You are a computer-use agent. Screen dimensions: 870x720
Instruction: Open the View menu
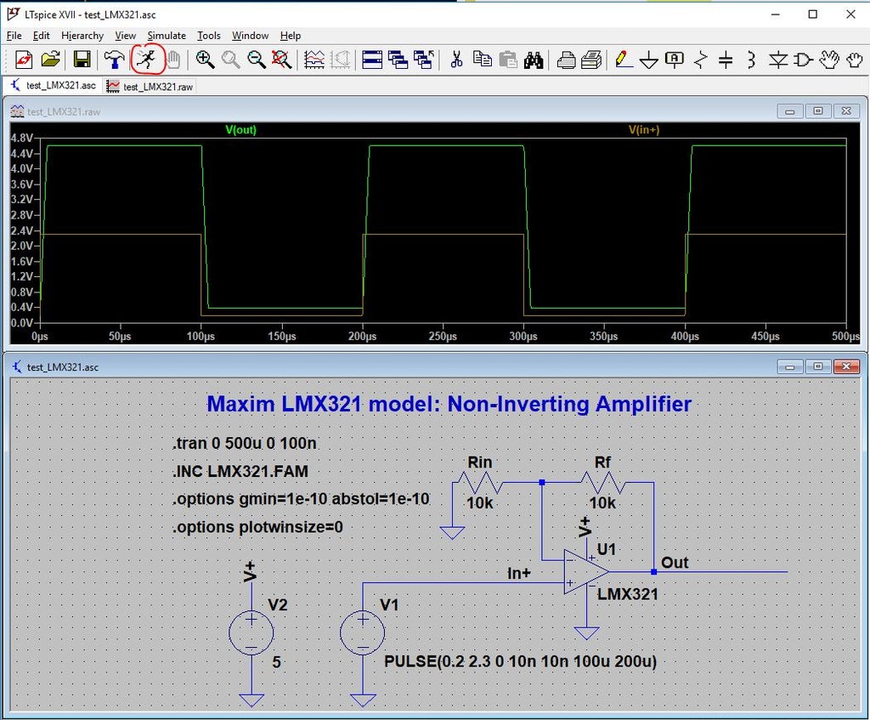pyautogui.click(x=126, y=36)
